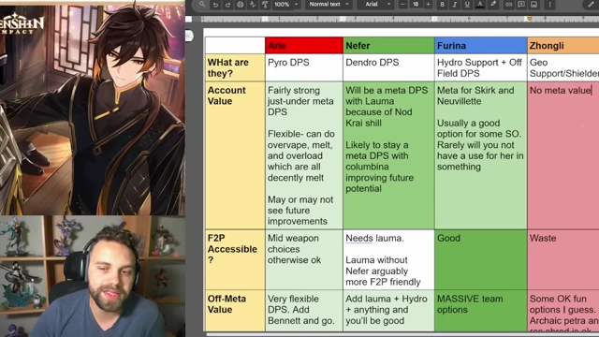
Task: Toggle underline formatting
Action: point(467,4)
